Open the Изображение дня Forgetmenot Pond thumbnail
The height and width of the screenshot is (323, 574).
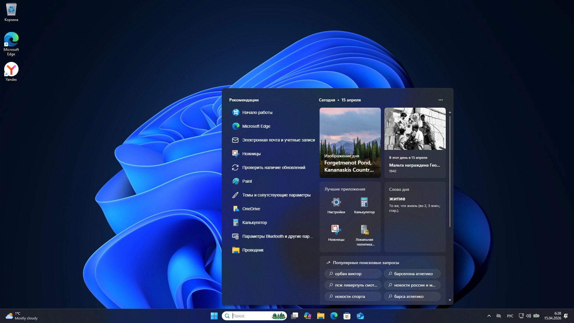350,143
